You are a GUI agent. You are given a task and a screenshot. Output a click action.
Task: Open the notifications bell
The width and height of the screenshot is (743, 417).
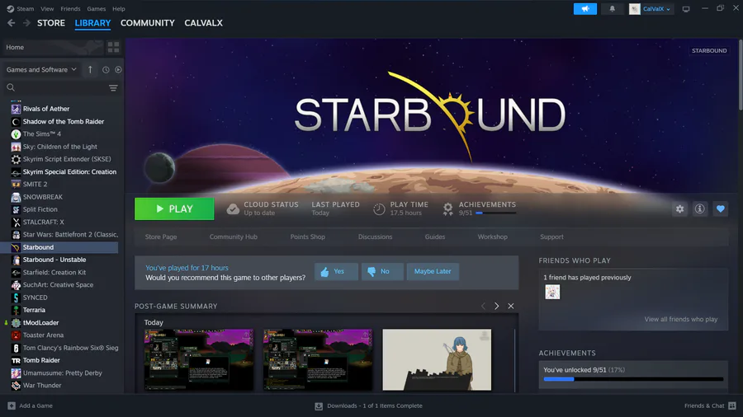point(613,8)
